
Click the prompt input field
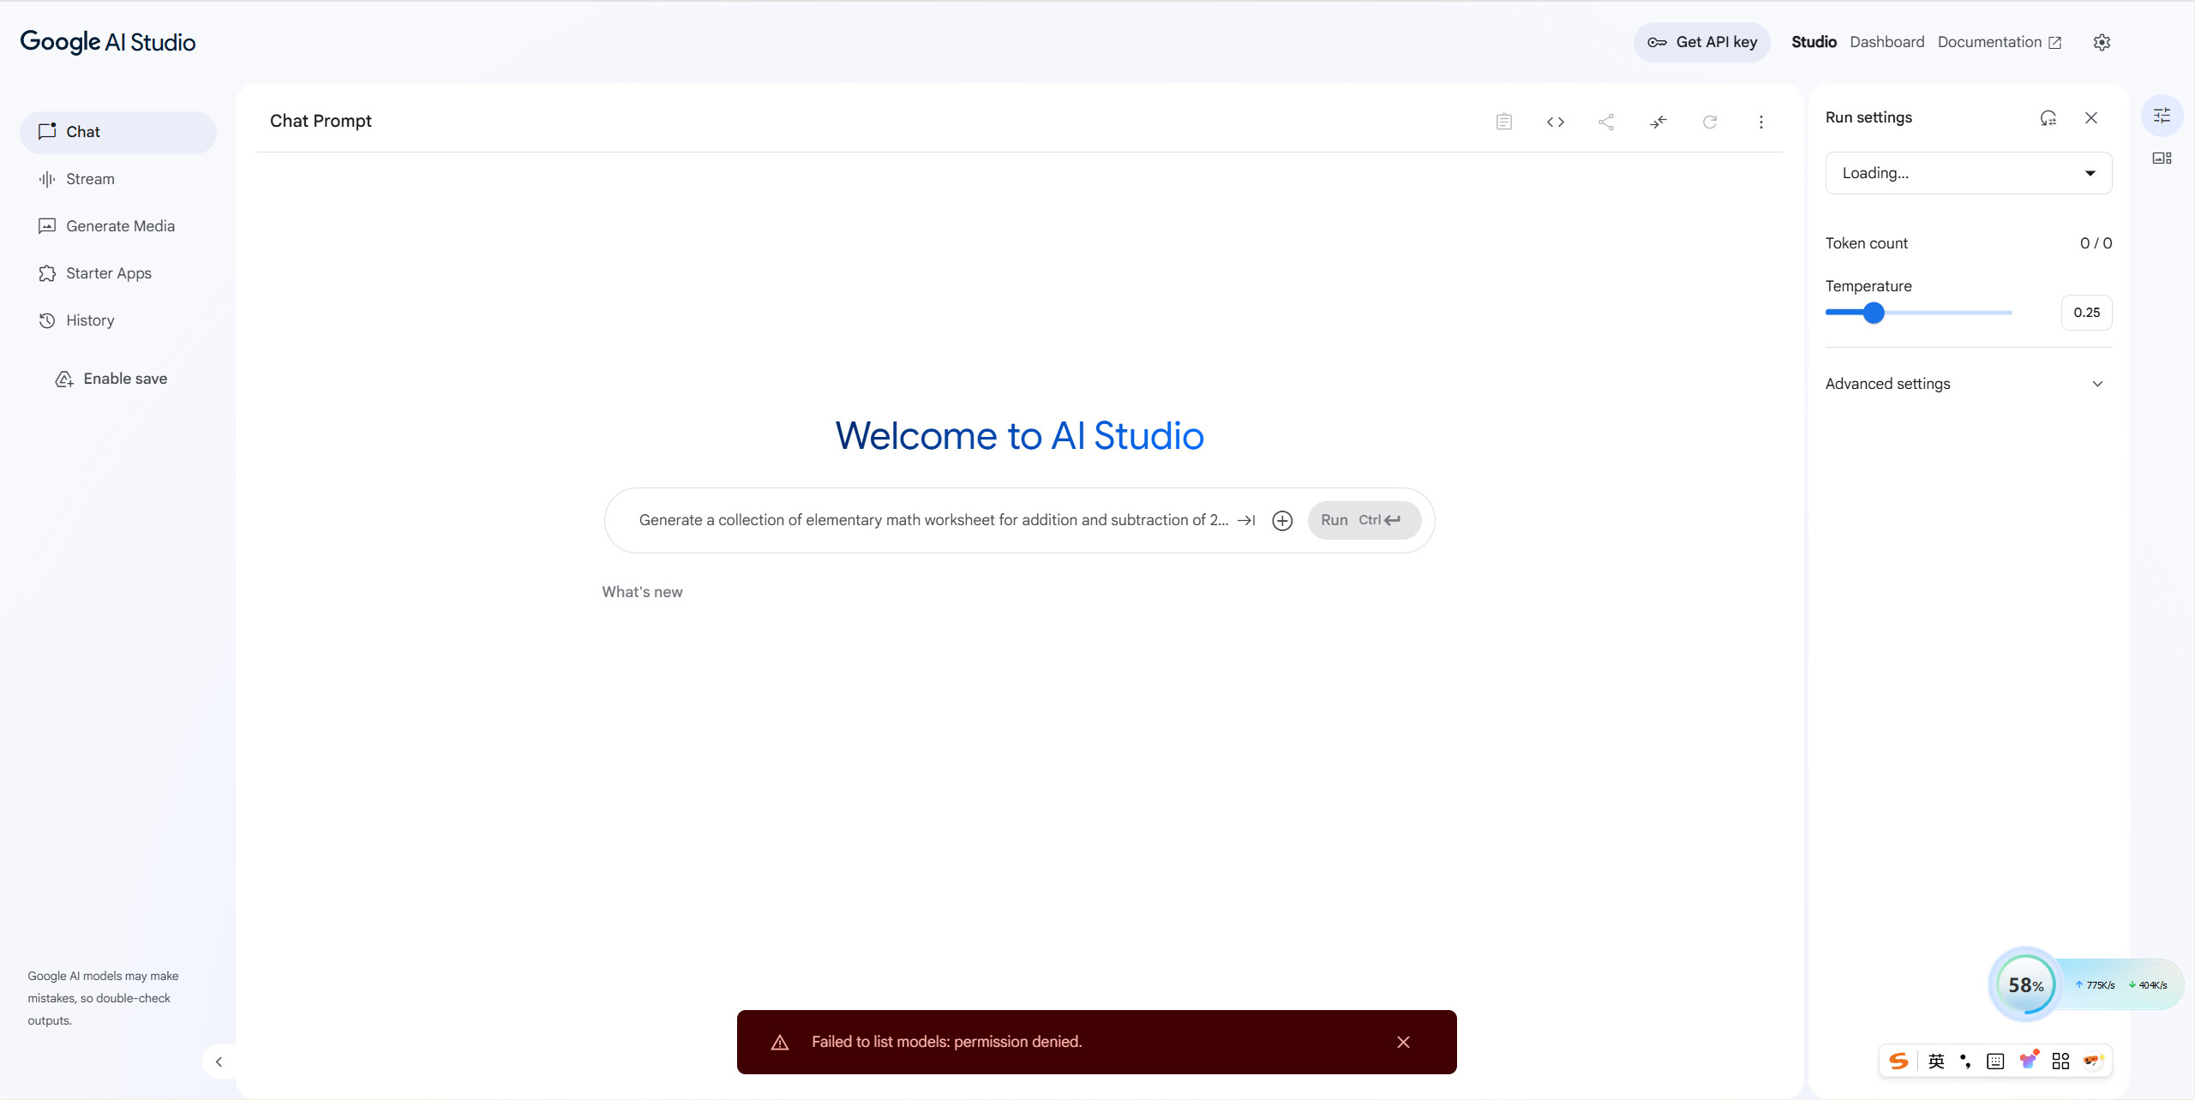[933, 520]
